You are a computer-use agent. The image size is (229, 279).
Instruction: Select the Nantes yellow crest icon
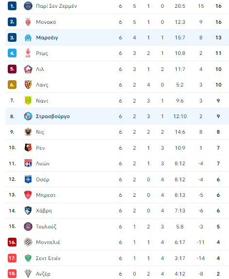click(28, 101)
